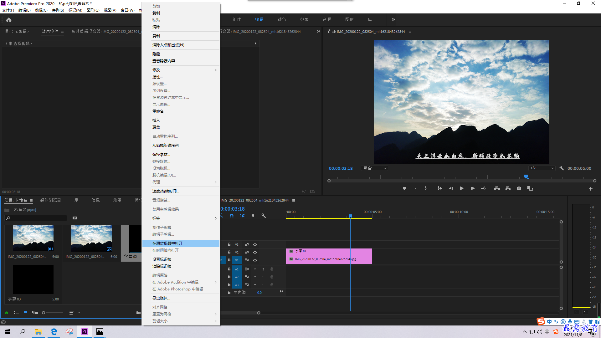
Task: Solo audio track A2
Action: 263,277
